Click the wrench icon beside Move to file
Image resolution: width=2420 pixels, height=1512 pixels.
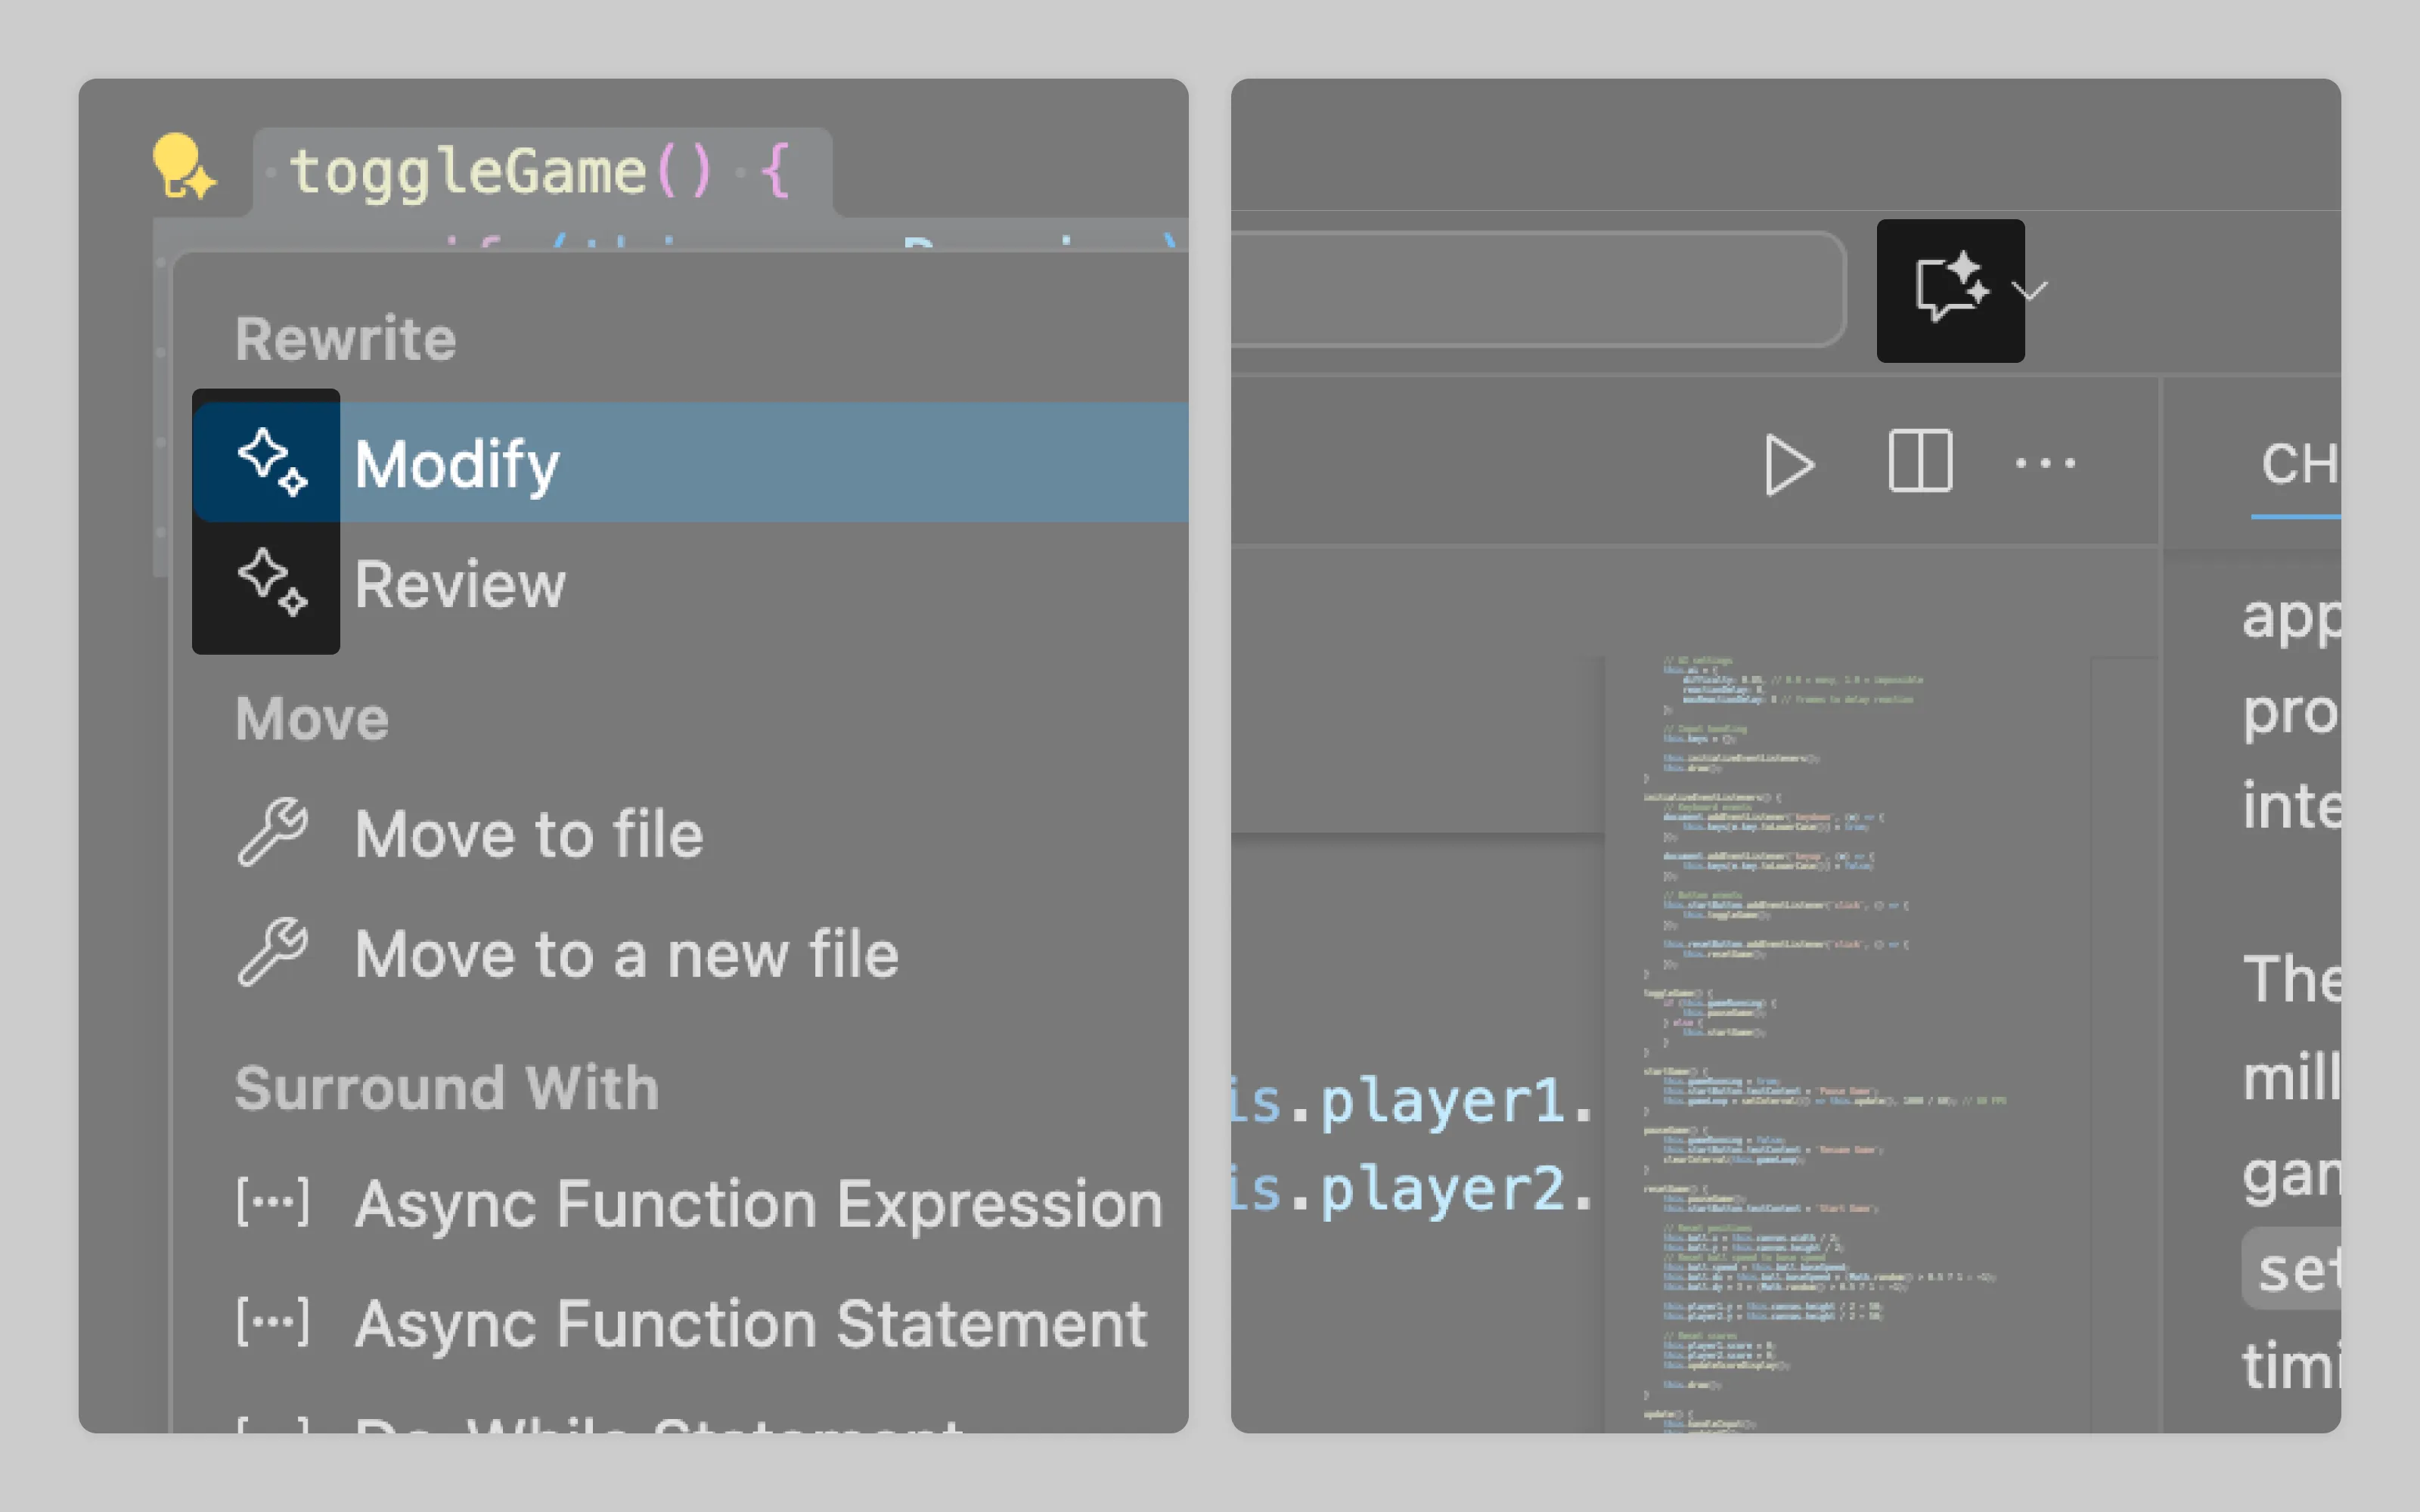pyautogui.click(x=272, y=832)
